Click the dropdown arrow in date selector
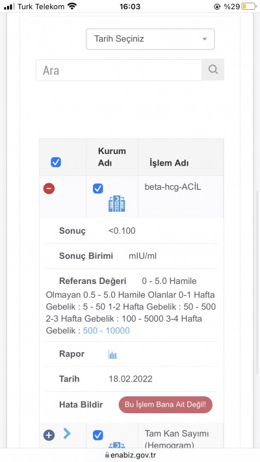Viewport: 260px width, 462px height. [x=205, y=39]
